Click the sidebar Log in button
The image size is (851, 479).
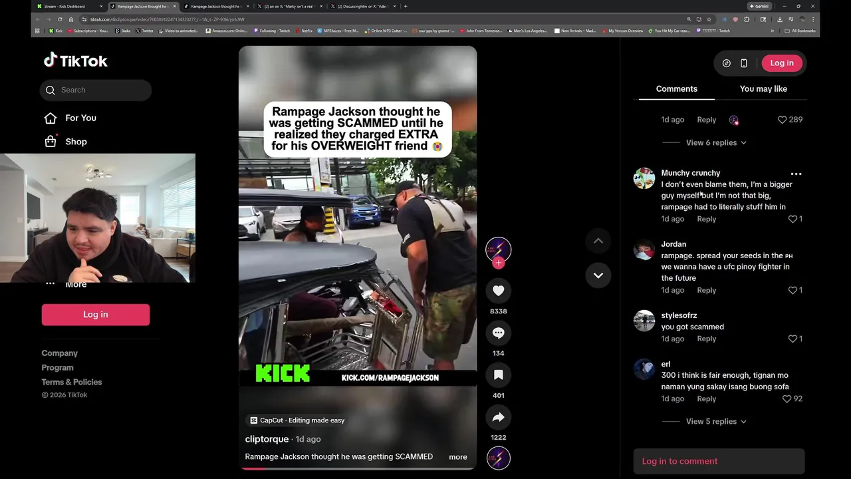(x=96, y=315)
